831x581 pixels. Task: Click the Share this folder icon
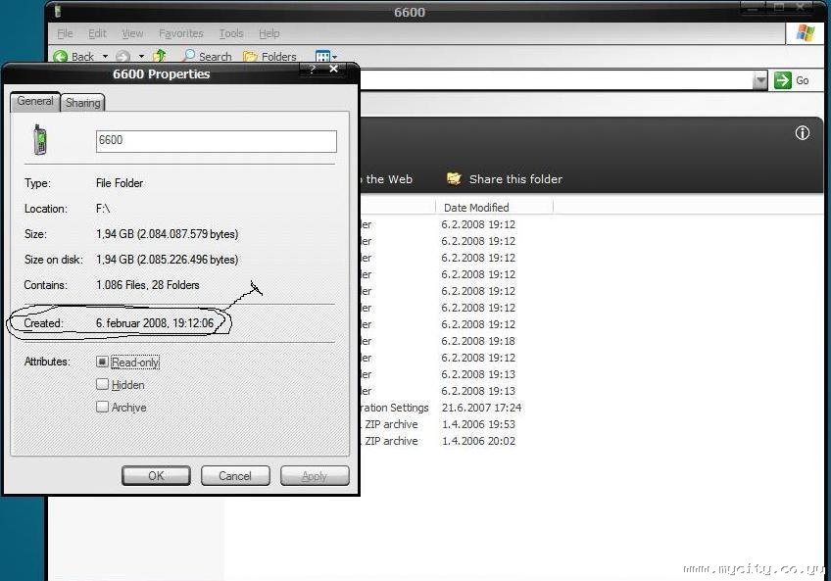(454, 178)
